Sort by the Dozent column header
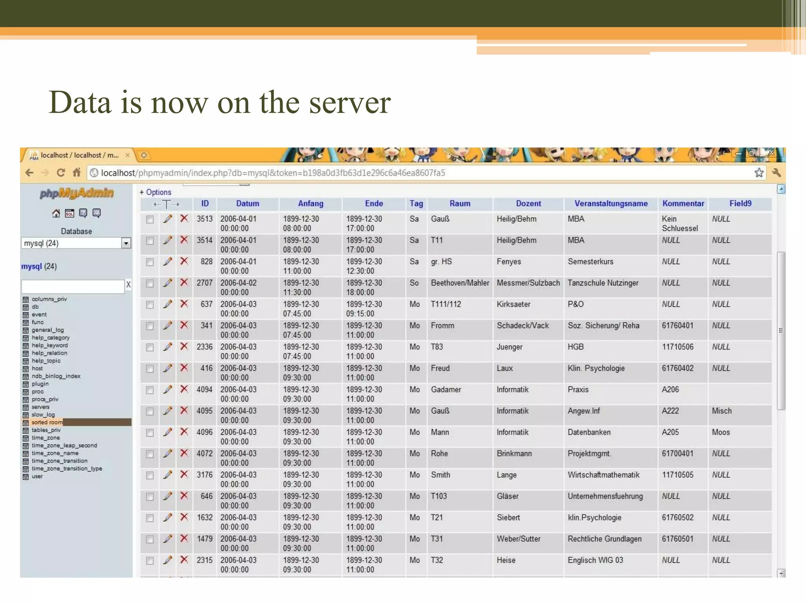Viewport: 806px width, 604px height. click(529, 204)
